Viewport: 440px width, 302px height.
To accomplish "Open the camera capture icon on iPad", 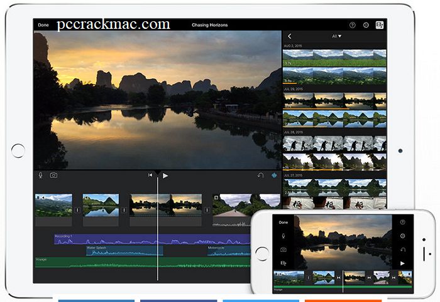I will pos(54,175).
